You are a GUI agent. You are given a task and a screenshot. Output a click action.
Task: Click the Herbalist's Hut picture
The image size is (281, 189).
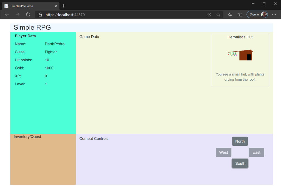click(240, 55)
